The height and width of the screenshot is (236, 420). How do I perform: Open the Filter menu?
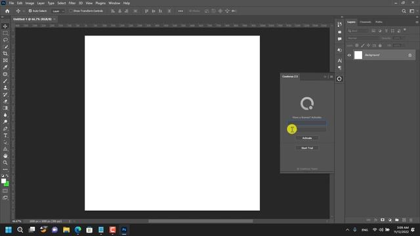coord(72,3)
